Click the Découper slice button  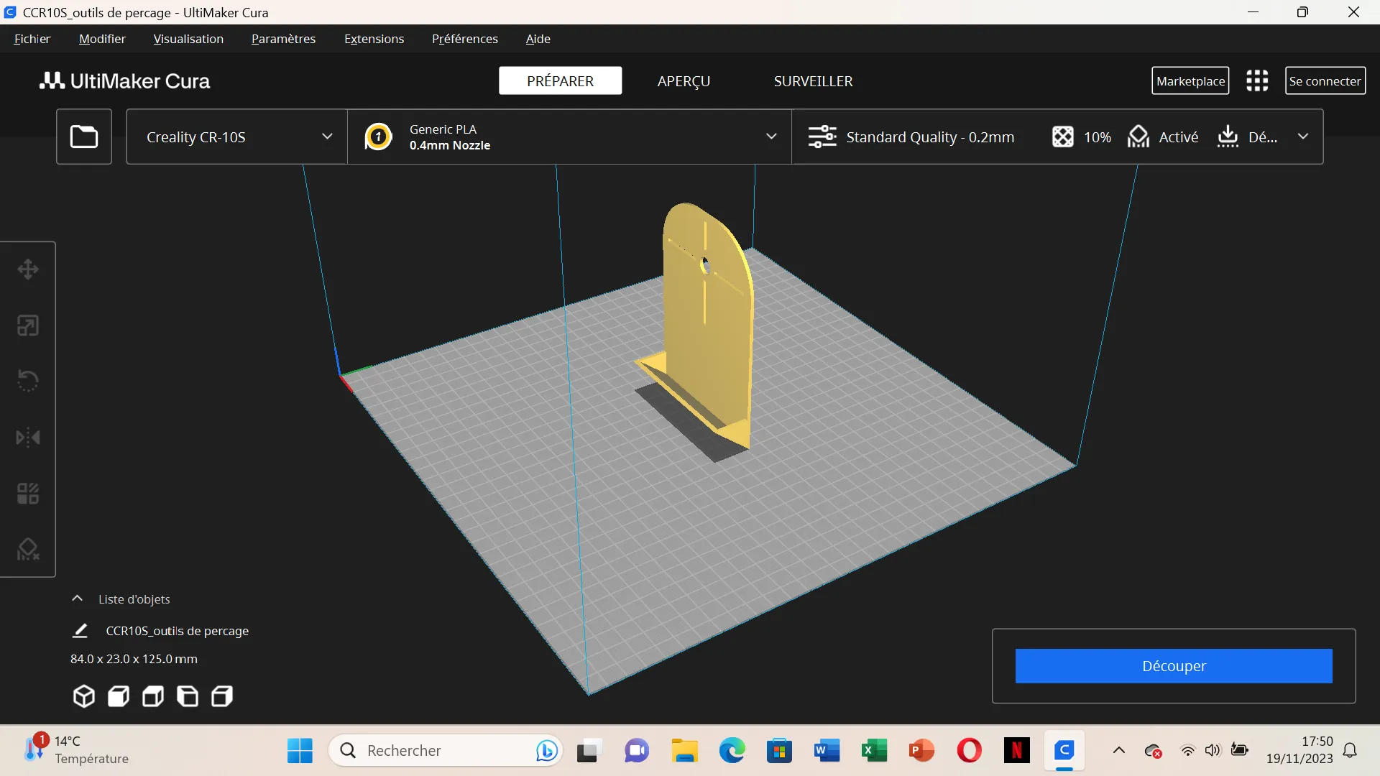[x=1173, y=666]
